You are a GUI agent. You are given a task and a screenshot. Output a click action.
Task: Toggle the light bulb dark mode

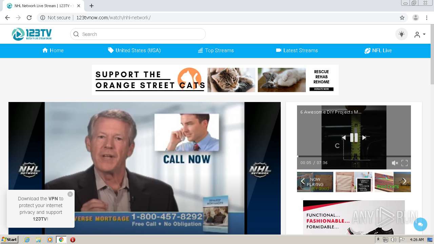coord(401,34)
